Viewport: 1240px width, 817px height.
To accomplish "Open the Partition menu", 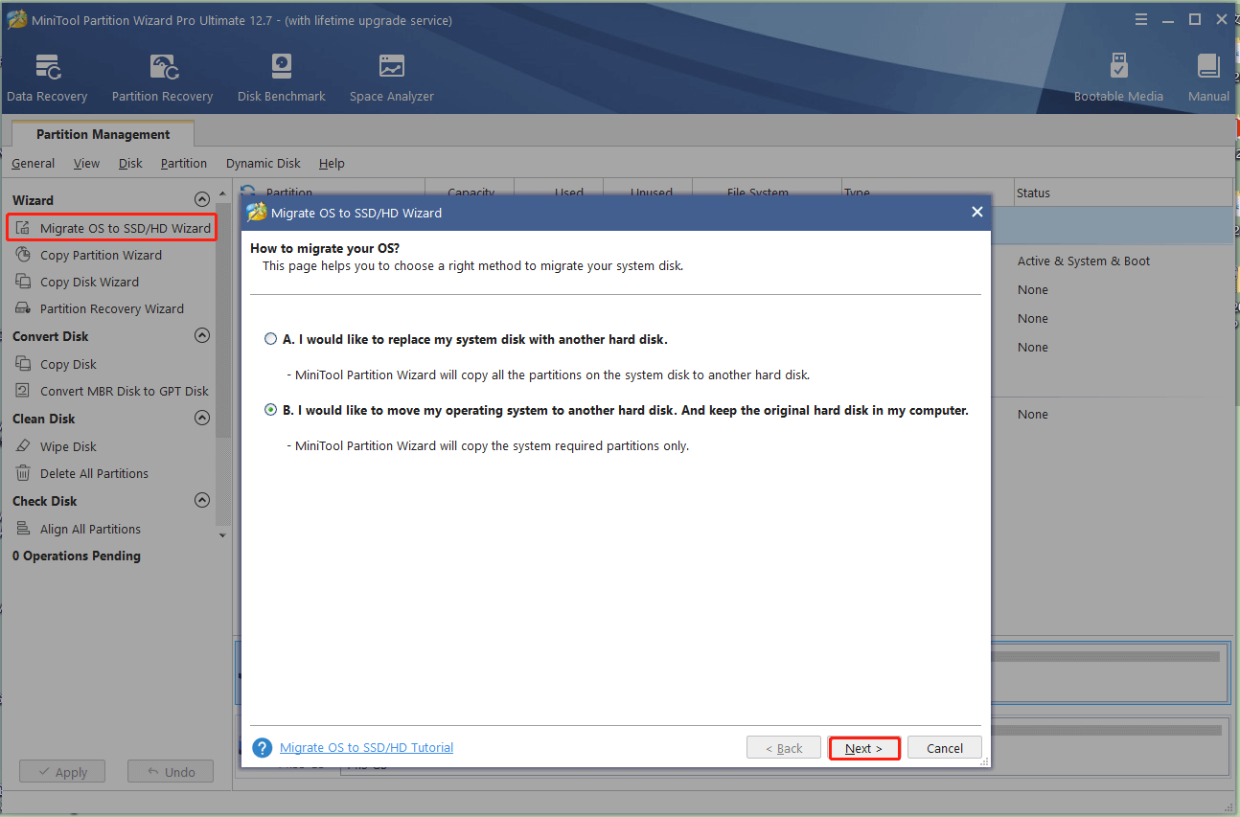I will [x=184, y=164].
